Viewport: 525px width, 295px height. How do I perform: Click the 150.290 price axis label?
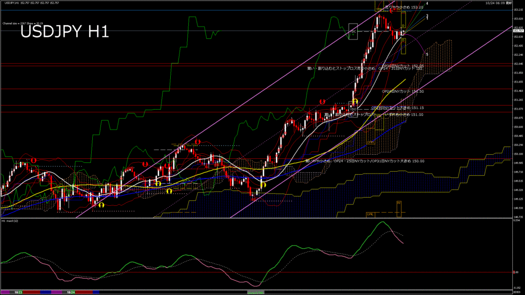click(x=518, y=145)
